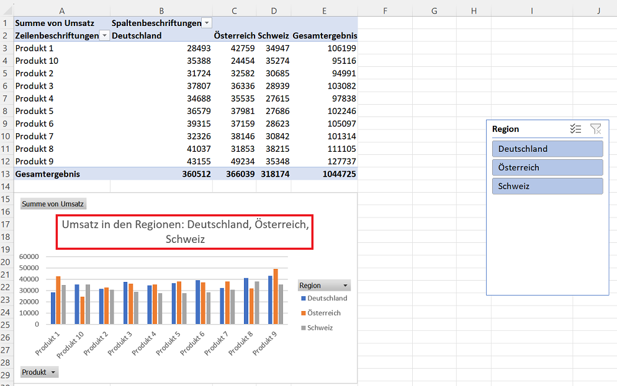Image resolution: width=617 pixels, height=386 pixels.
Task: Click the orange Österreich legend marker
Action: tap(302, 314)
